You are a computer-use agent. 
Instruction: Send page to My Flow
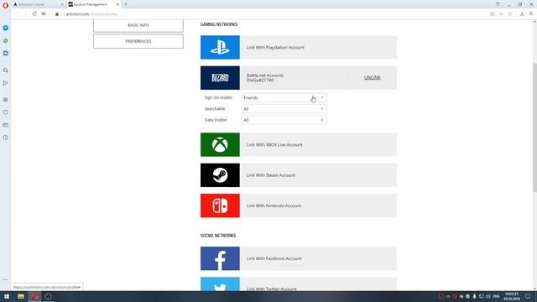click(x=502, y=14)
